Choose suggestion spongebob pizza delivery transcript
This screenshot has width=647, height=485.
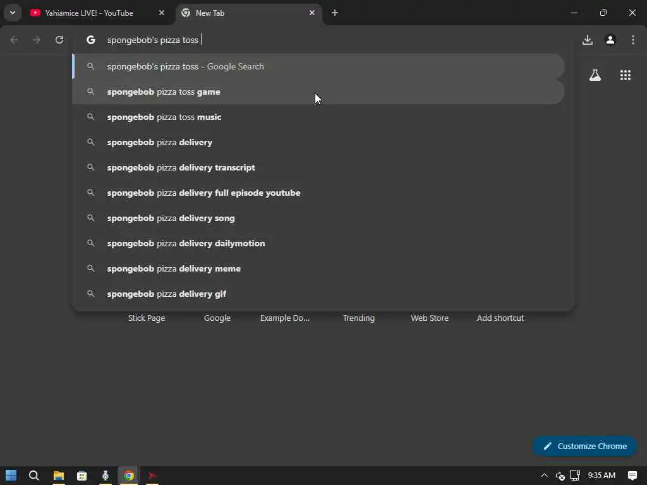[318, 167]
